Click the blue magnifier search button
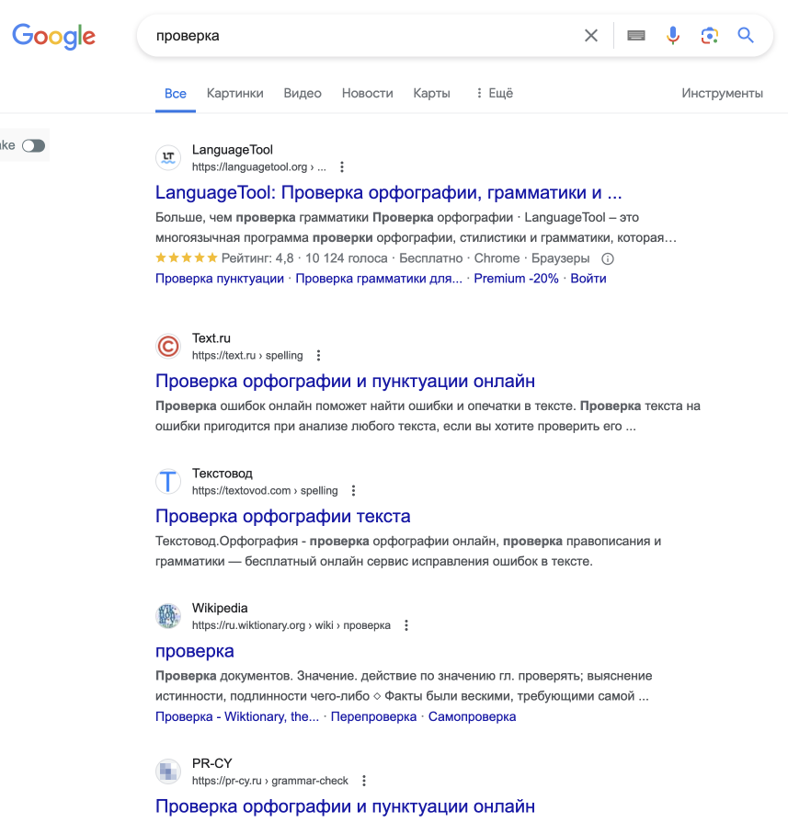The height and width of the screenshot is (823, 788). [x=746, y=36]
